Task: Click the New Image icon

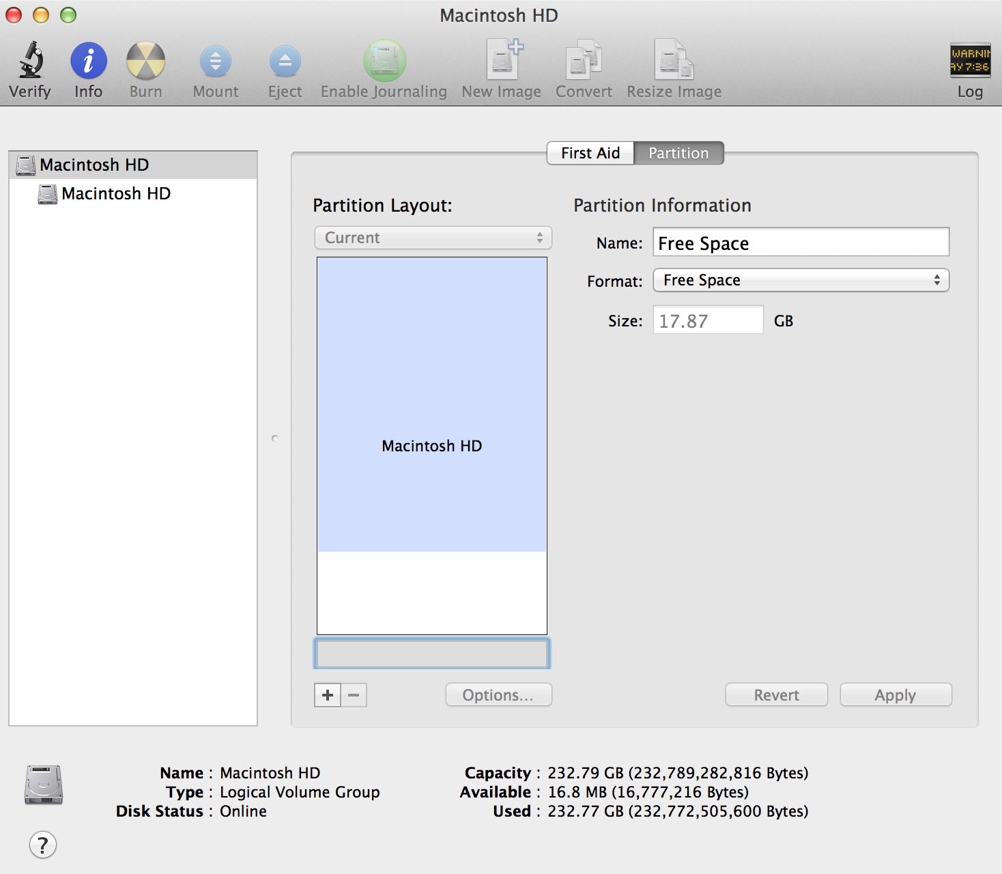Action: [x=504, y=60]
